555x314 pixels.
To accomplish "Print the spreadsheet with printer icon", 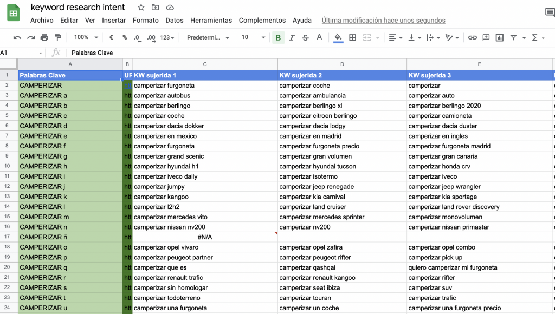I will point(44,37).
